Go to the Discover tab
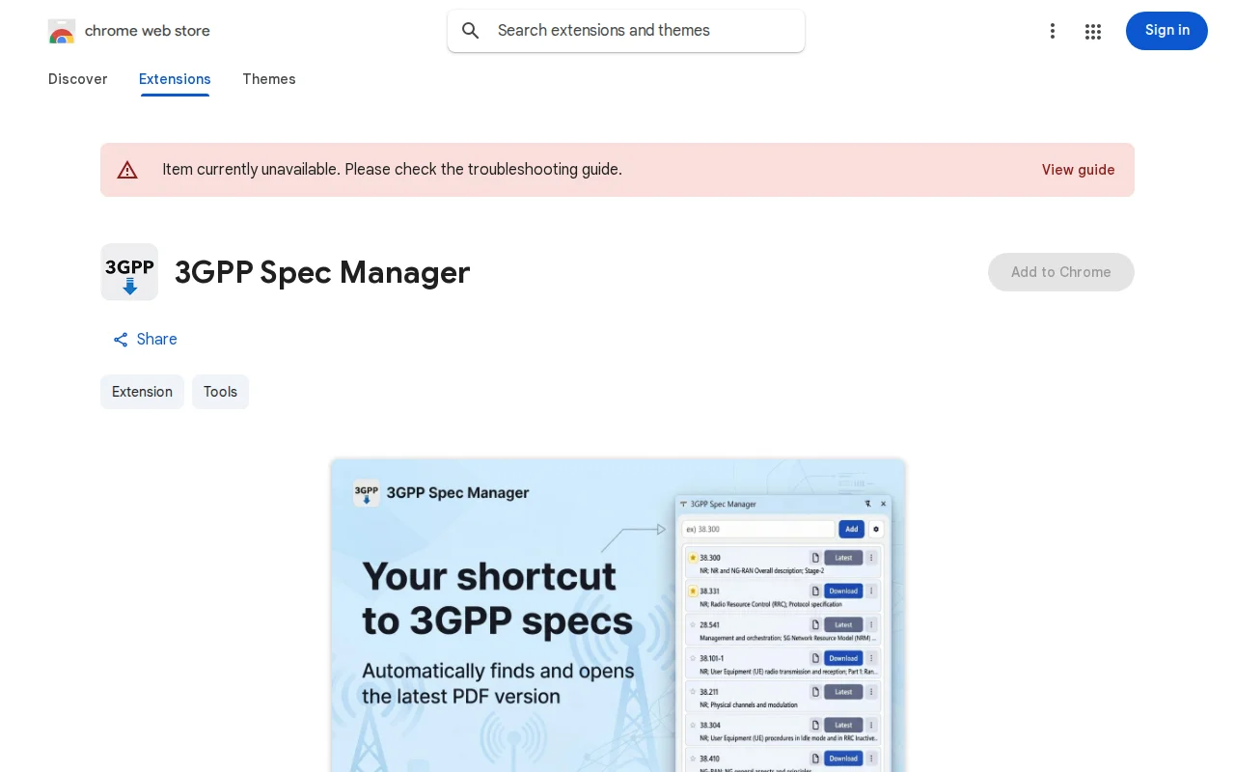Screen dimensions: 1235x772 78,79
